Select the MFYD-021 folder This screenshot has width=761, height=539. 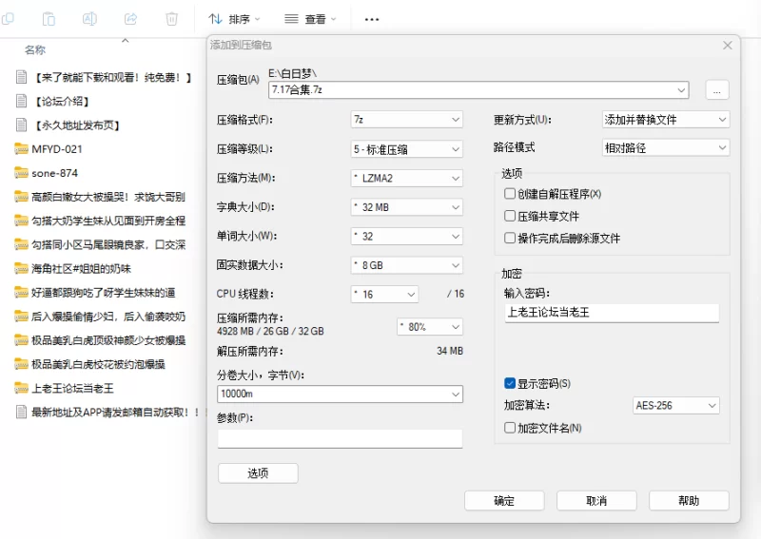click(57, 149)
